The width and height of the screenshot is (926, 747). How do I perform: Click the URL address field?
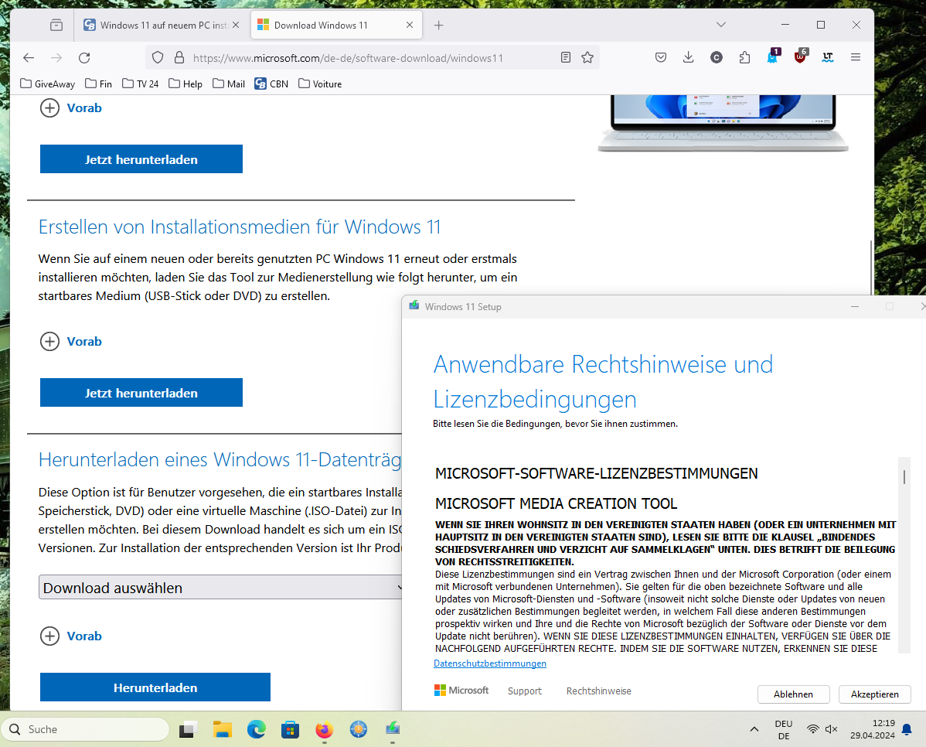tap(372, 58)
